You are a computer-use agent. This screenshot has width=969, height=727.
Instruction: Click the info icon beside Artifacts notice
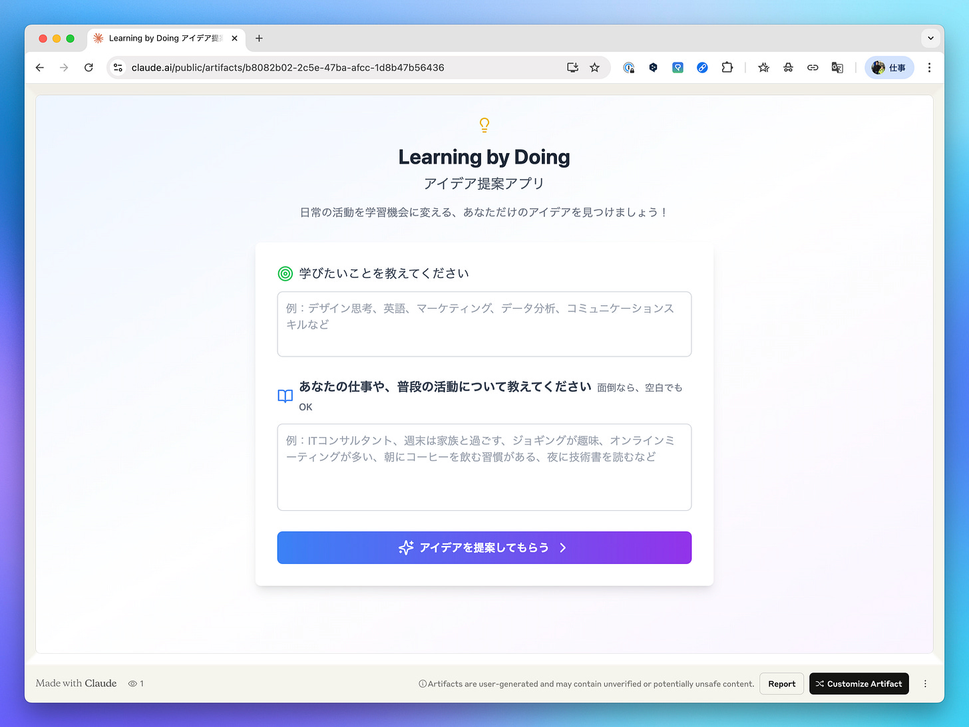(x=423, y=684)
